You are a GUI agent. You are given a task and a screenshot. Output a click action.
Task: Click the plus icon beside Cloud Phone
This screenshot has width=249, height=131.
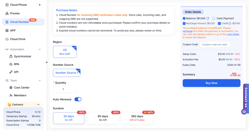click(40, 5)
